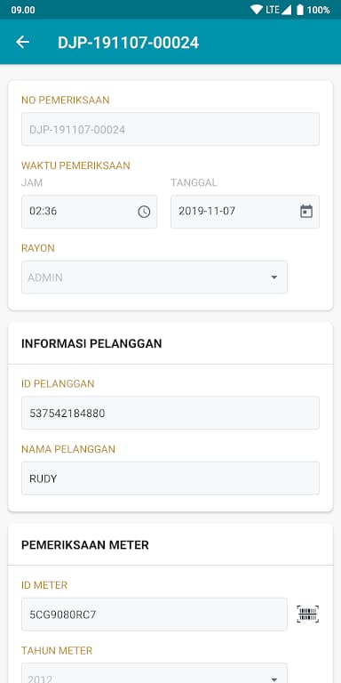Tap the back arrow icon
This screenshot has width=341, height=683.
22,42
